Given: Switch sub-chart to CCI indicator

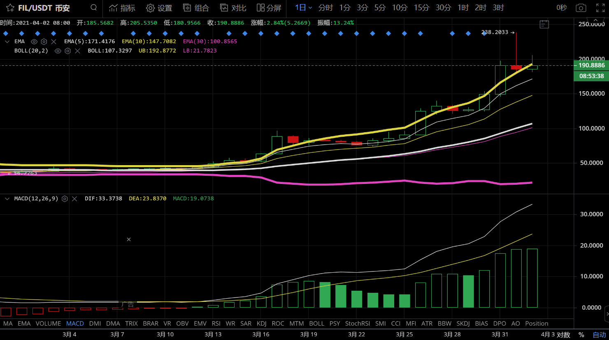Looking at the screenshot, I should tap(396, 324).
